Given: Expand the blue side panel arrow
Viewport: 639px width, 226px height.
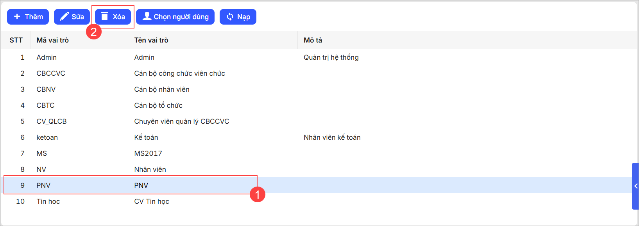Looking at the screenshot, I should 635,186.
